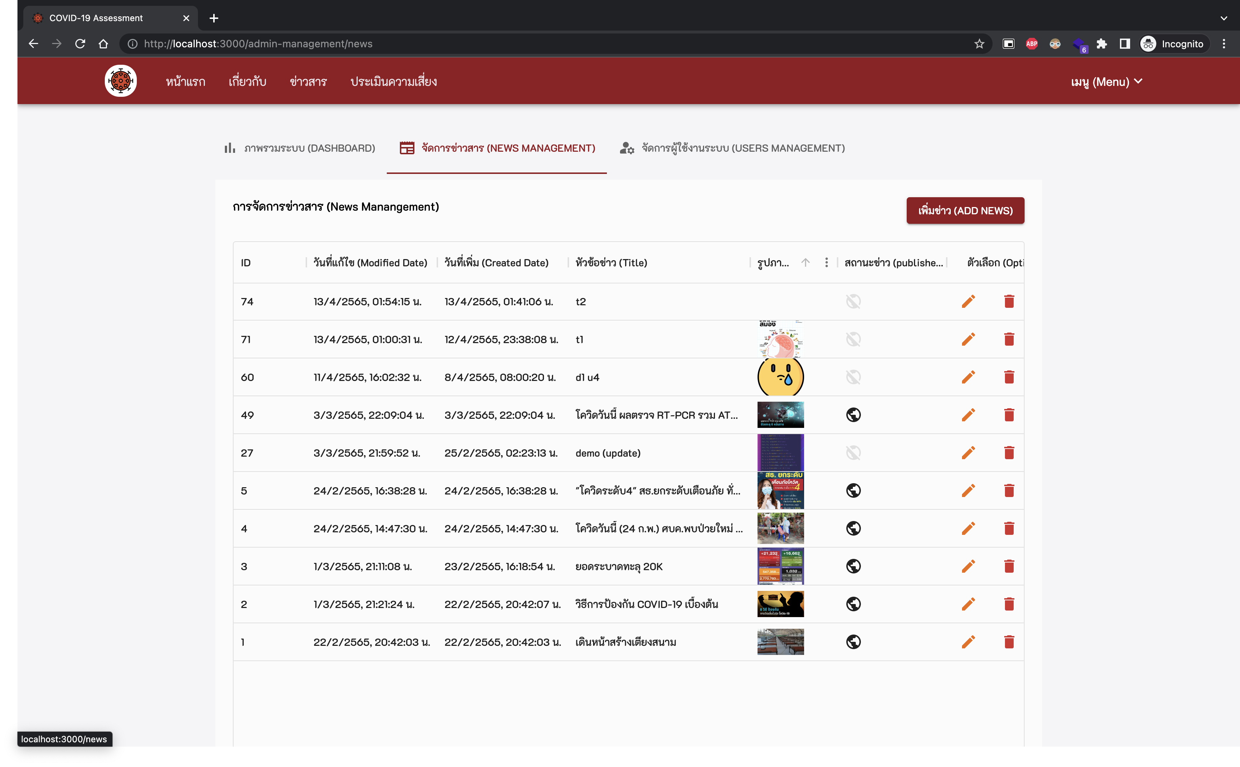Edit news row with ID 2
Viewport: 1240px width, 767px height.
968,604
